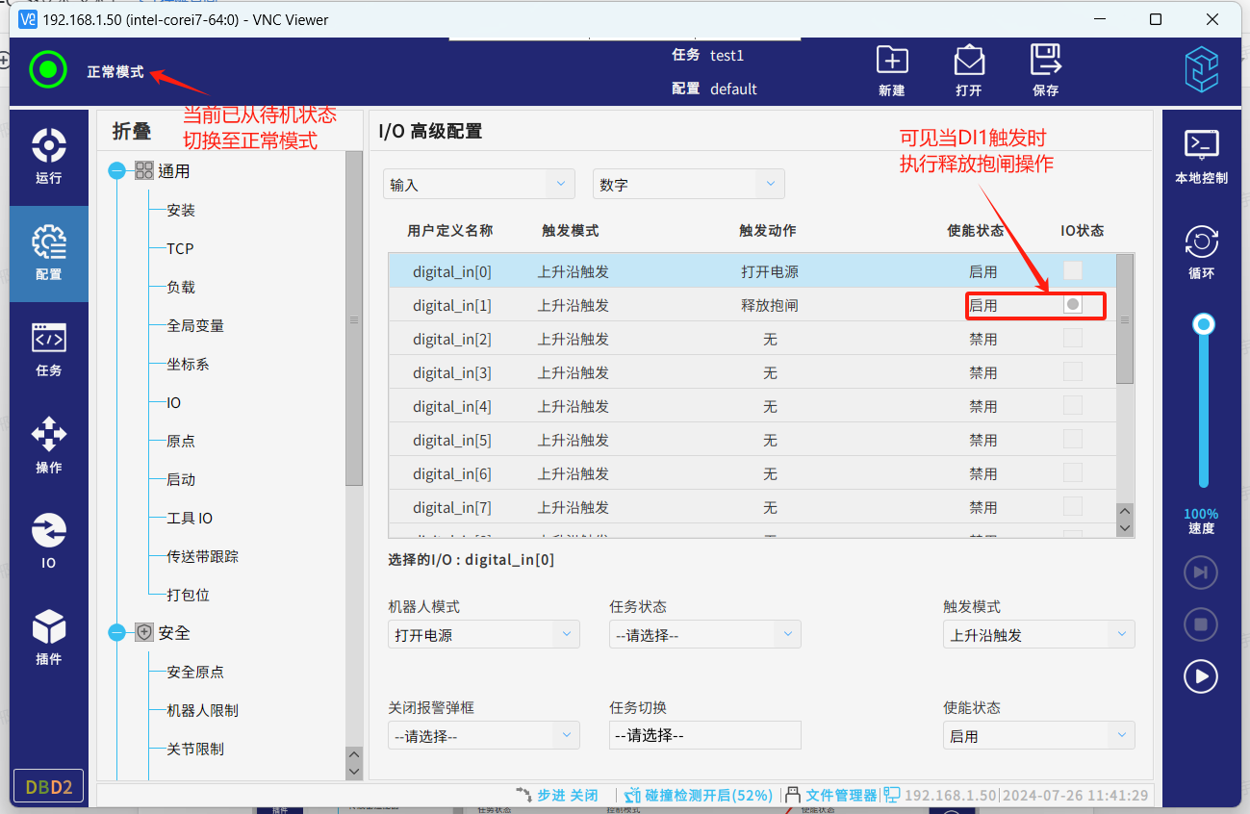
Task: Click 文件管理器 in the status bar
Action: 840,795
